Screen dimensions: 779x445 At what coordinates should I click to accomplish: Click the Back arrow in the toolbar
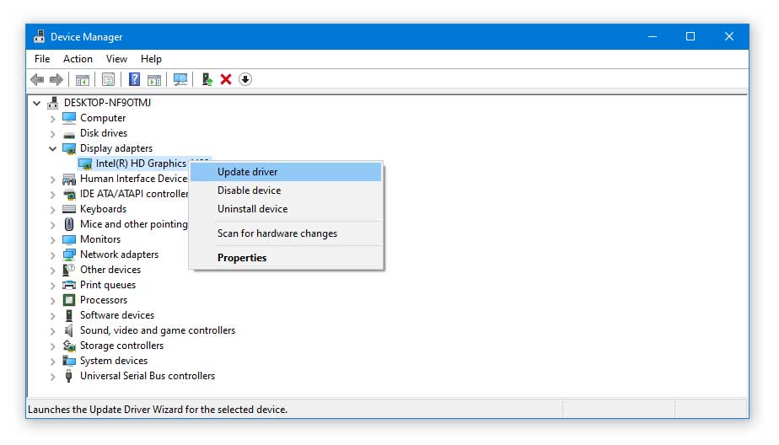37,79
